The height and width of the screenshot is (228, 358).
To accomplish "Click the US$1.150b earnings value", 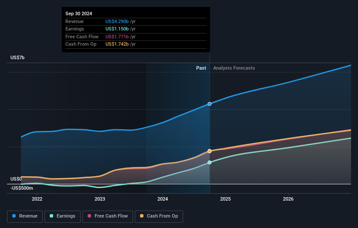I will click(117, 29).
